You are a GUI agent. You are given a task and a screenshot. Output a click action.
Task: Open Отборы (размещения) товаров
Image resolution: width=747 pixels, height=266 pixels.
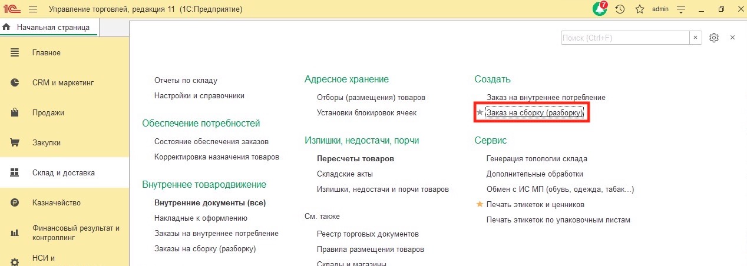click(x=371, y=97)
